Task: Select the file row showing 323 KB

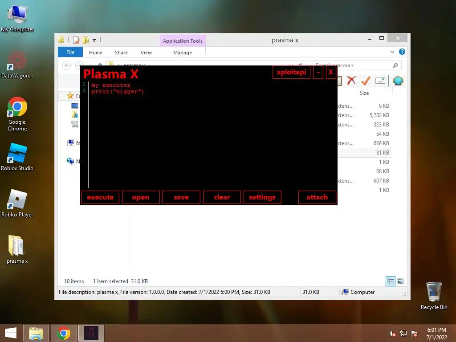Action: point(364,125)
